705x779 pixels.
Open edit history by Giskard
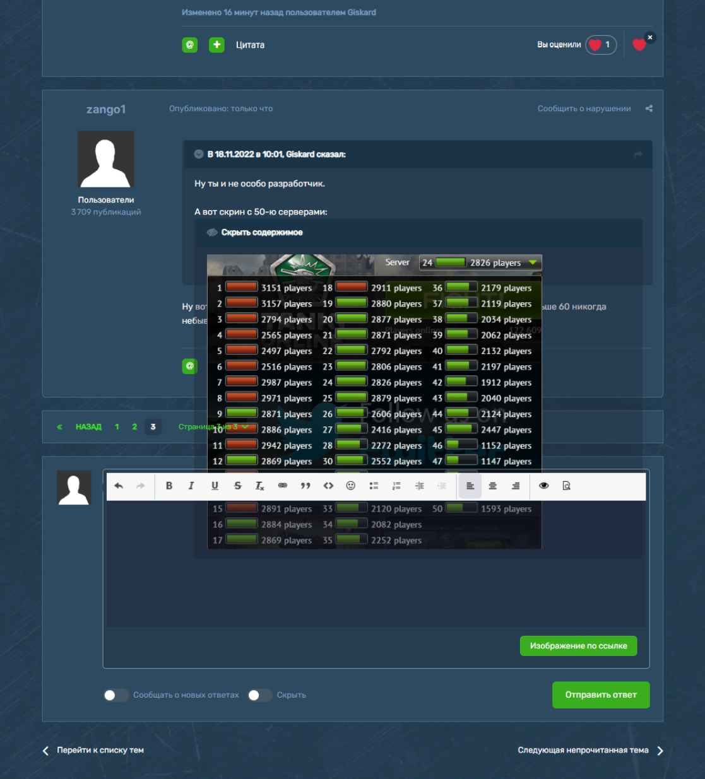[279, 12]
